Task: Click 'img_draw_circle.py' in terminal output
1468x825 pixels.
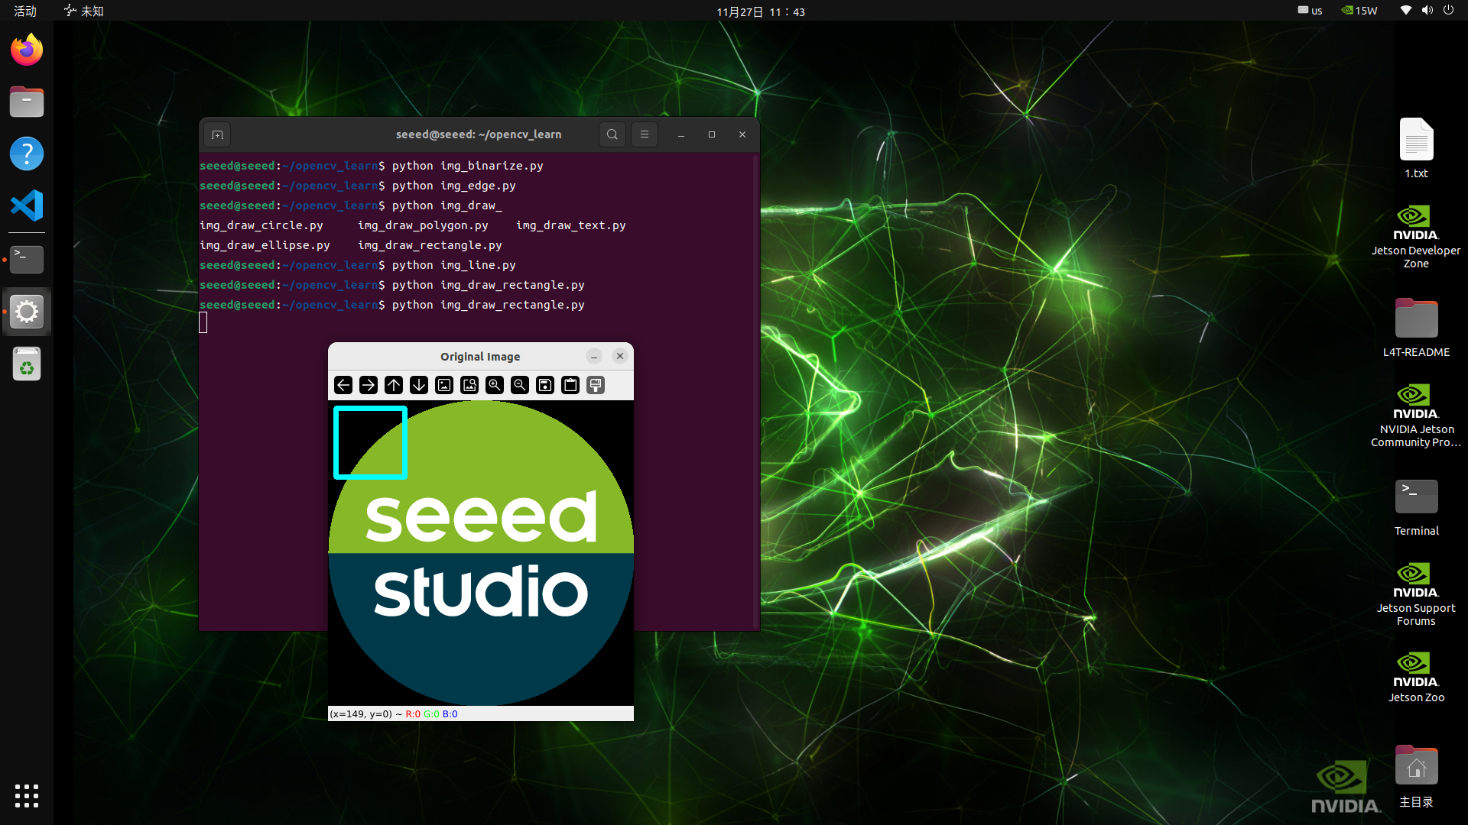Action: tap(261, 225)
